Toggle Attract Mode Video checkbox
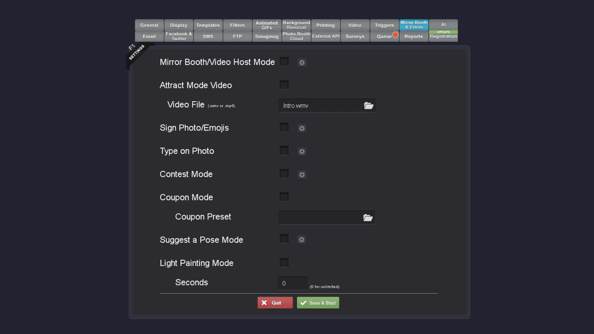 284,85
